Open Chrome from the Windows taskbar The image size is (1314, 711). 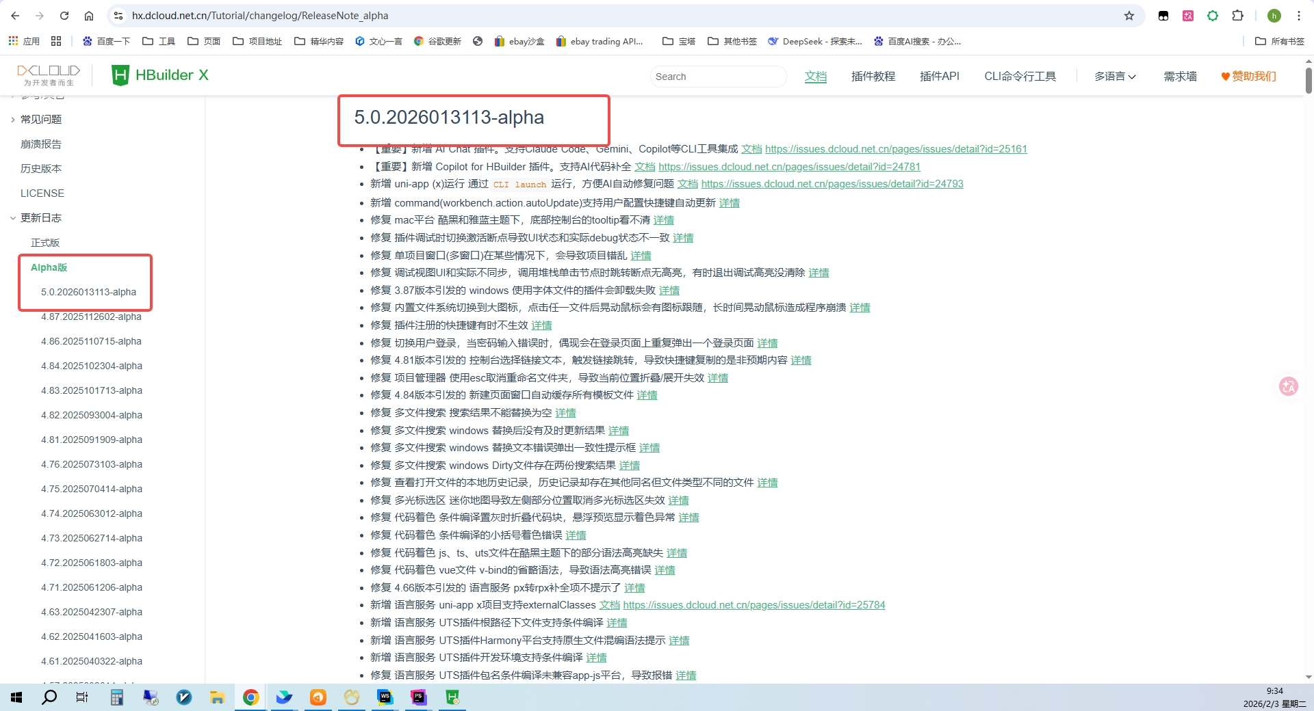click(x=250, y=697)
